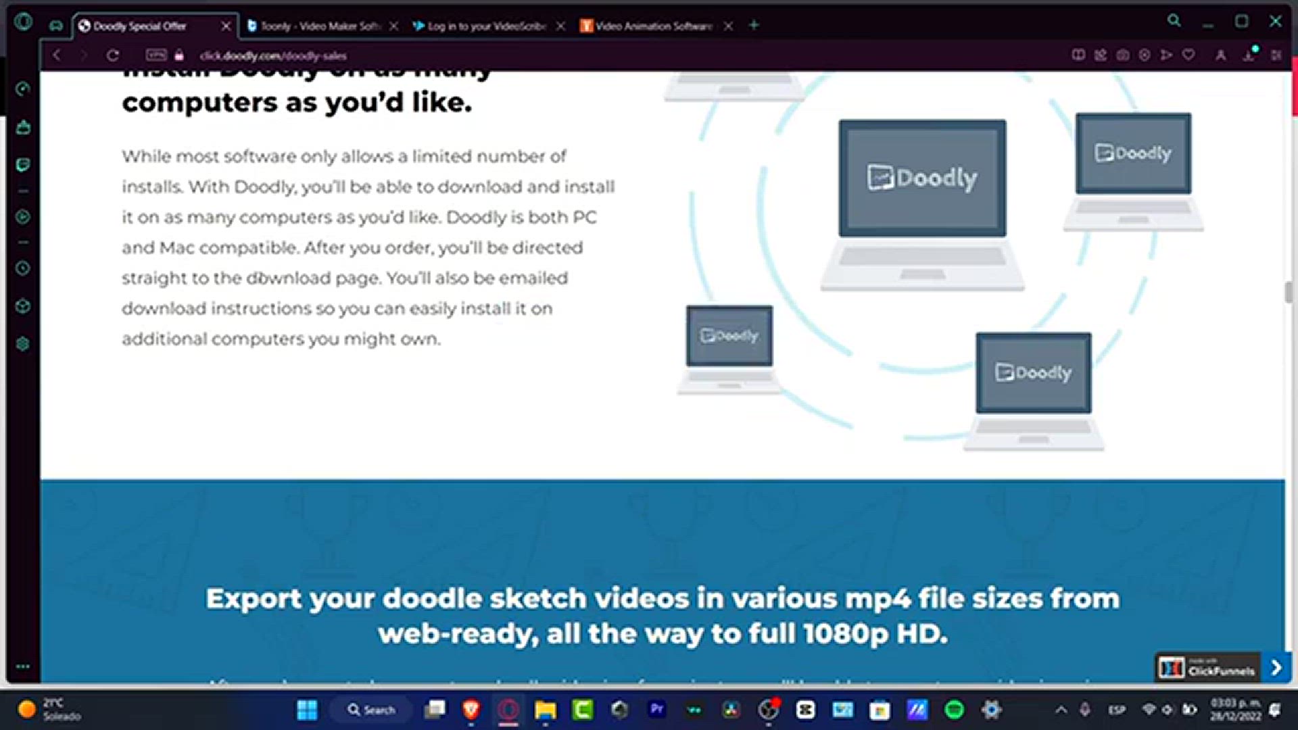Expand the ClickFunnels badge arrow
Screen dimensions: 1298x730
[x=1277, y=668]
